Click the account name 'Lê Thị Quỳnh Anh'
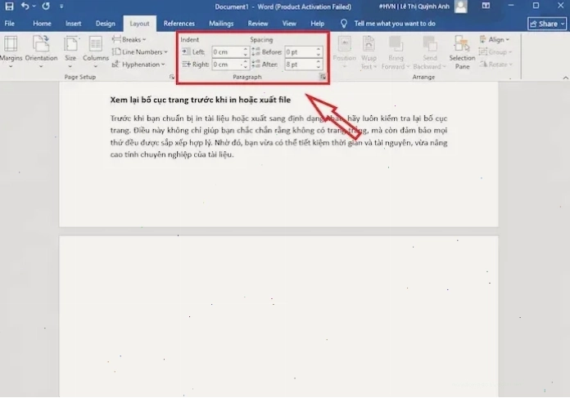Viewport: 570px width, 398px height. point(423,7)
